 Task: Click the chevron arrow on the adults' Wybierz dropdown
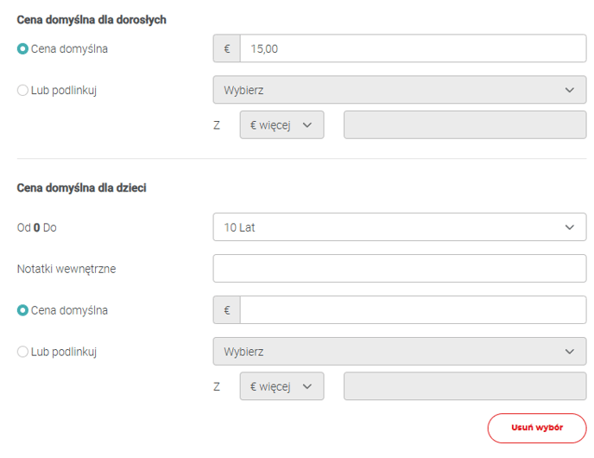click(x=569, y=90)
